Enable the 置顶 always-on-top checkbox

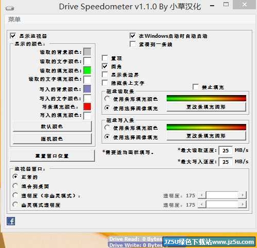[x=105, y=58]
